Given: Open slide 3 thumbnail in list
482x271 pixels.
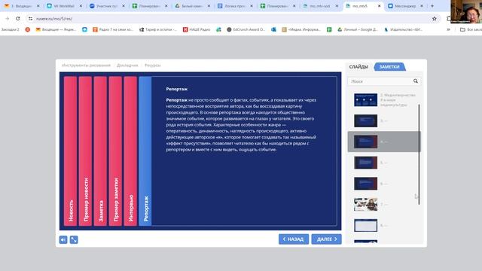Looking at the screenshot, I should point(365,120).
